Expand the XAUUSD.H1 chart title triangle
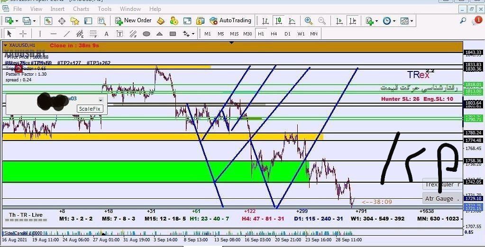This screenshot has height=247, width=485. [x=5, y=45]
